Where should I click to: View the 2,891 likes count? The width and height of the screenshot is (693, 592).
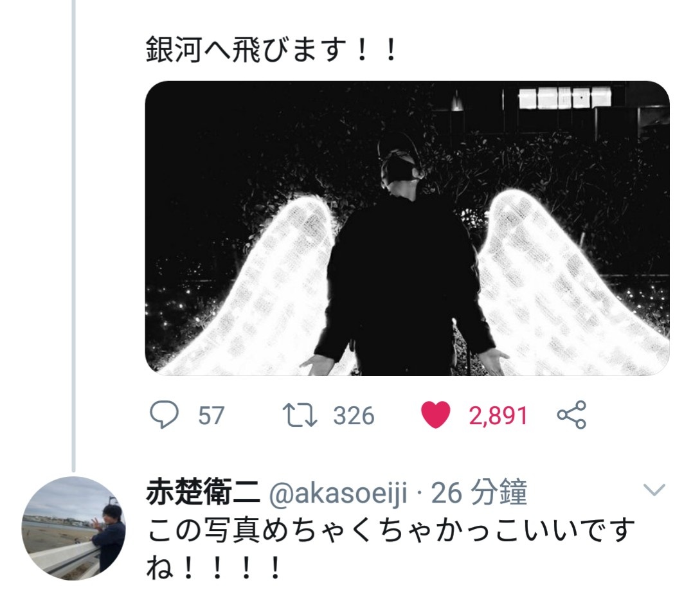(498, 416)
